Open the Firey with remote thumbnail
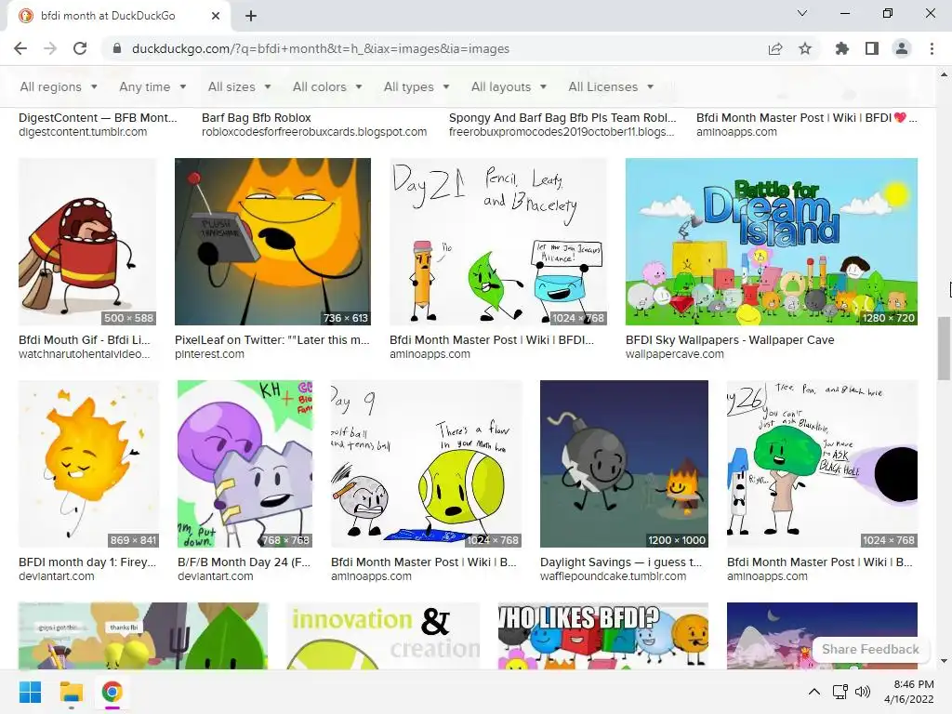952x714 pixels. (x=272, y=242)
